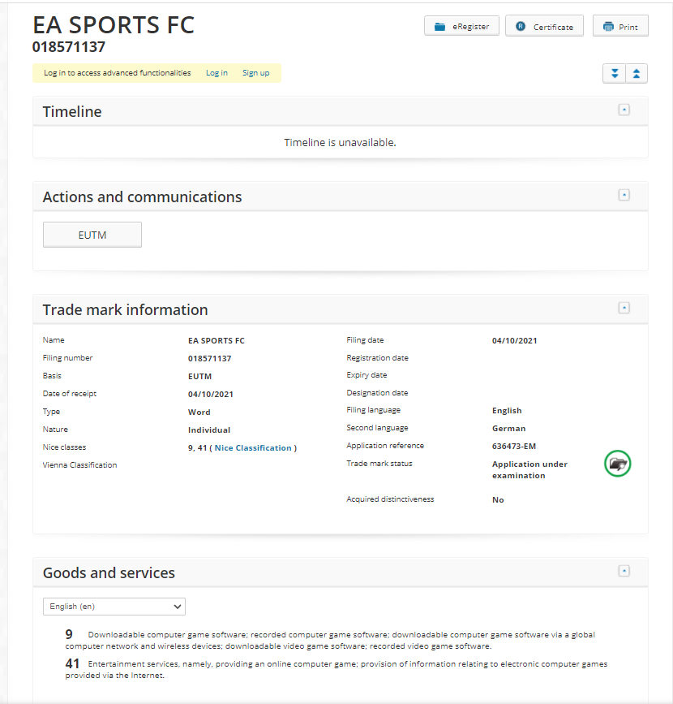Collapse the Actions and communications section
Screen dimensions: 673x704
(624, 195)
